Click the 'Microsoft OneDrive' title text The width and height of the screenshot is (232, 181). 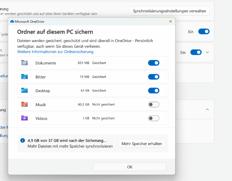[x=29, y=22]
